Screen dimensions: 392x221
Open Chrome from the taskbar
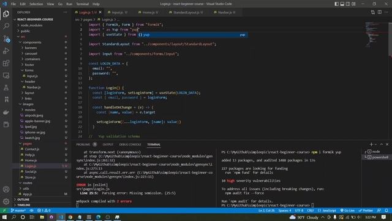point(70,217)
